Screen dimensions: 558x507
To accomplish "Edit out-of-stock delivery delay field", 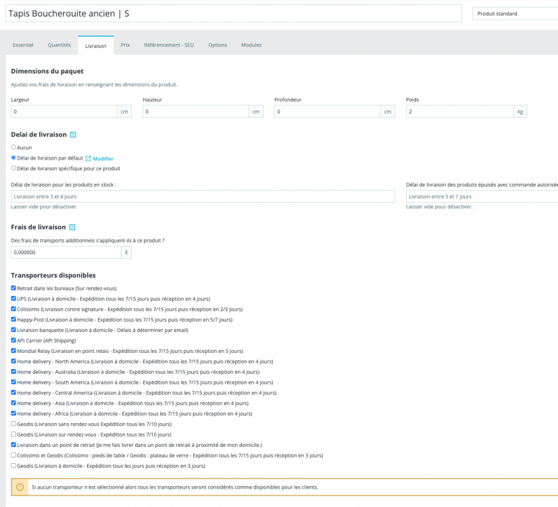I will coord(482,197).
